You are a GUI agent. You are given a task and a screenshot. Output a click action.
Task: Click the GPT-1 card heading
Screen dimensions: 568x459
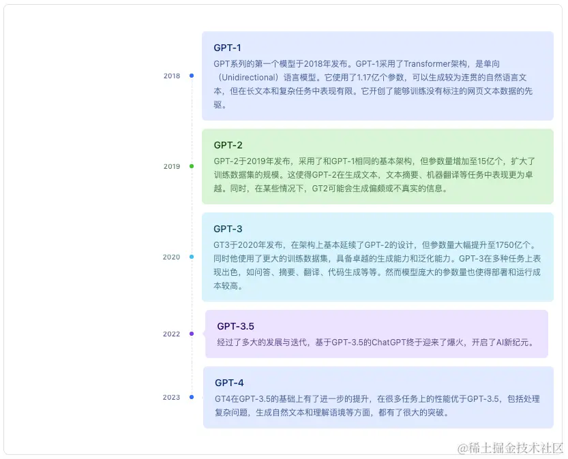point(227,48)
